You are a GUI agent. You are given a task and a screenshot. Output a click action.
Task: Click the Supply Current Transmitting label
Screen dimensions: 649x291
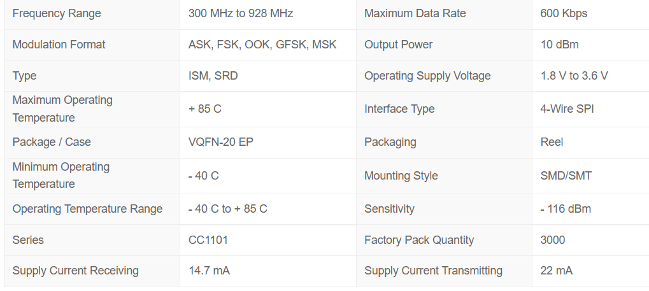pyautogui.click(x=433, y=271)
